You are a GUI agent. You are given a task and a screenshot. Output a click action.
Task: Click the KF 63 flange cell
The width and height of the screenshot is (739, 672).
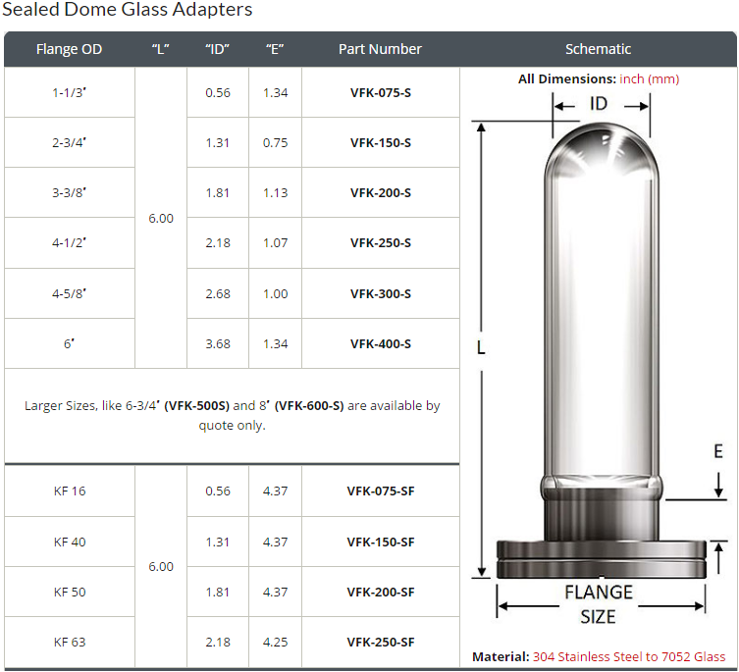point(69,642)
